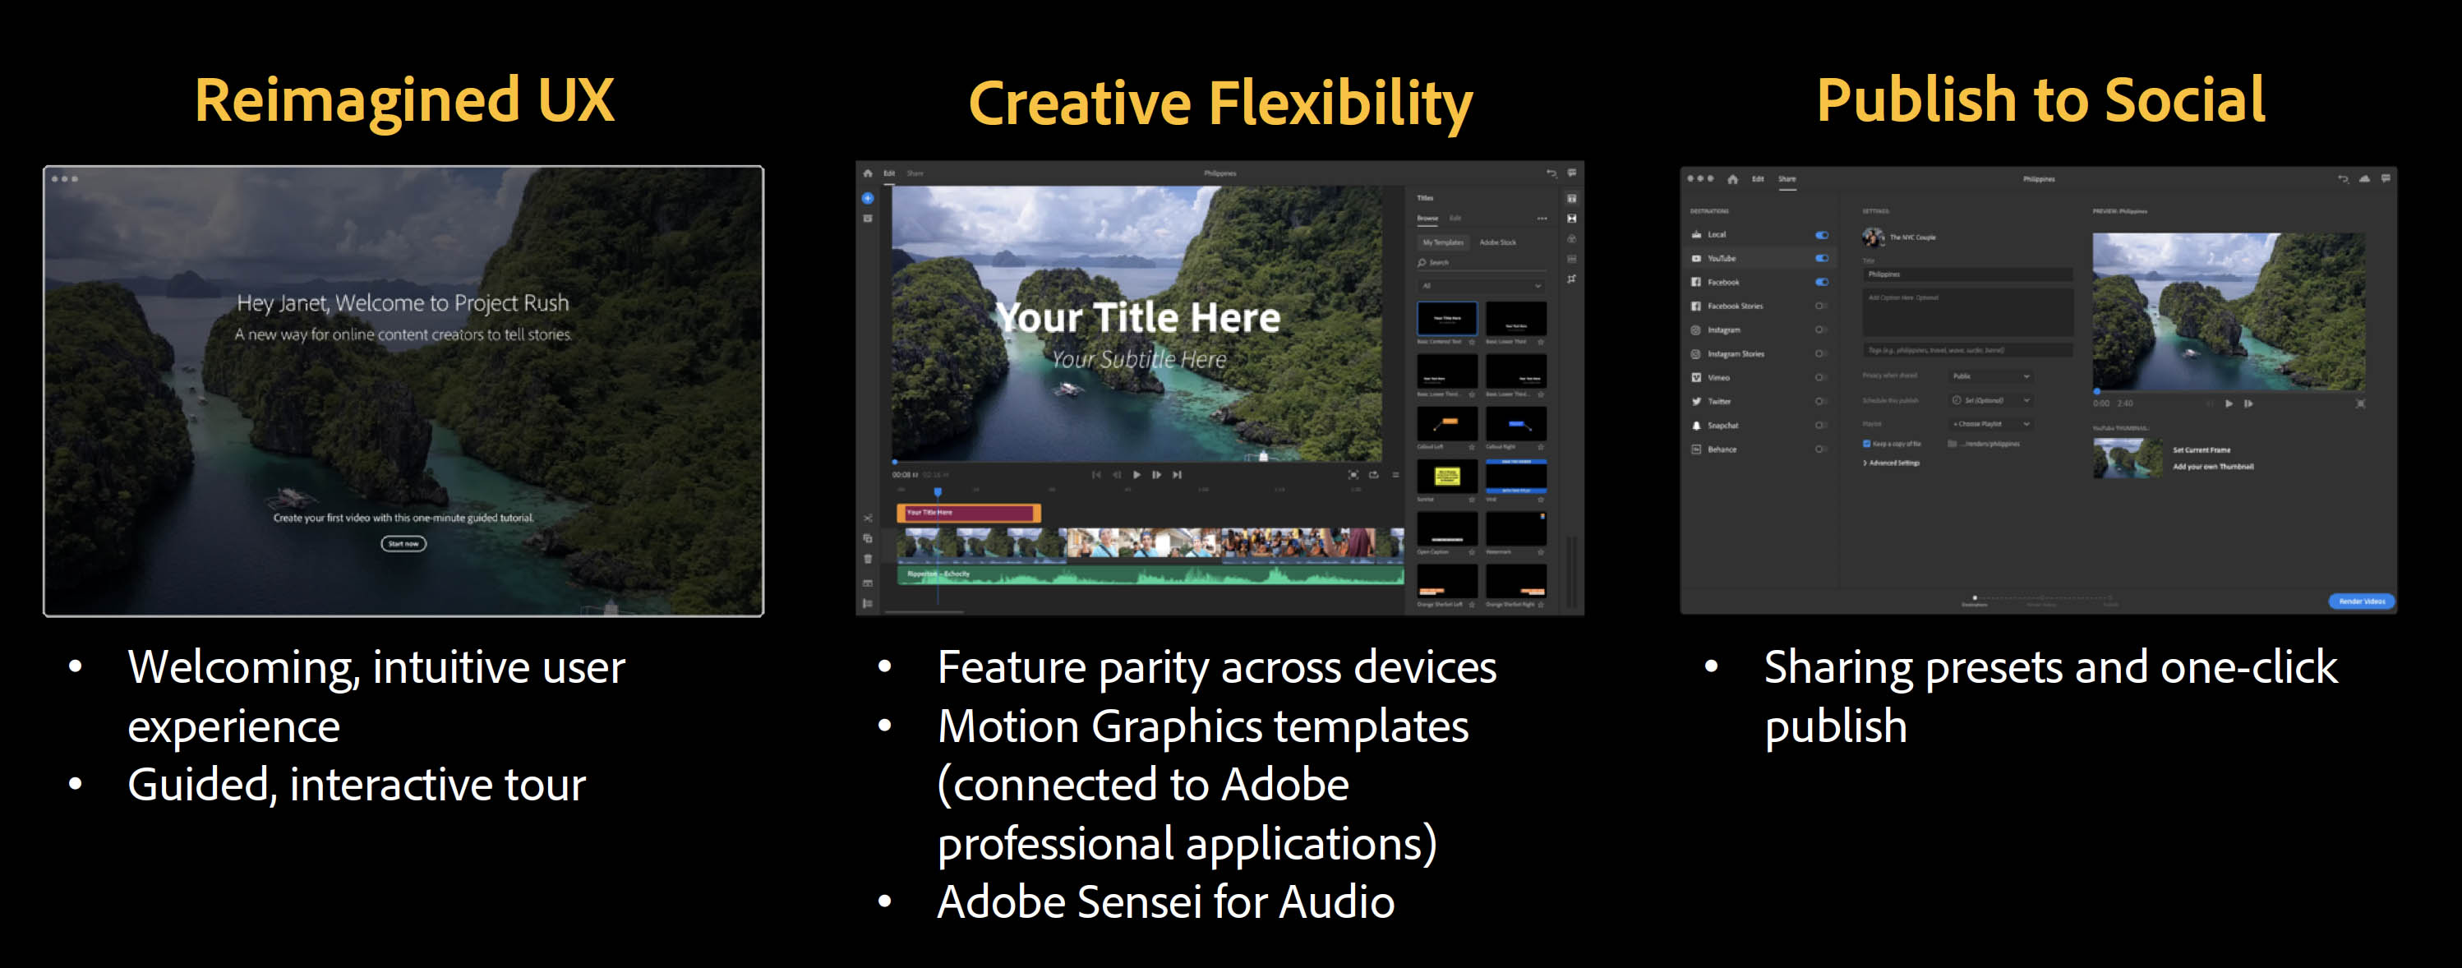This screenshot has width=2462, height=968.
Task: Turn off the YouTube destination toggle
Action: click(x=1822, y=259)
